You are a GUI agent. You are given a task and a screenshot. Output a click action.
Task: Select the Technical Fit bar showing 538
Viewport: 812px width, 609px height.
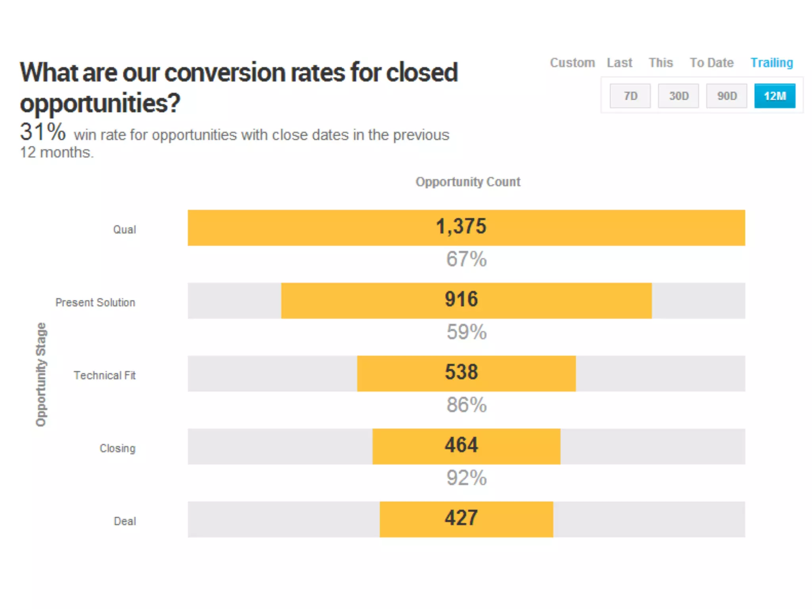point(466,373)
